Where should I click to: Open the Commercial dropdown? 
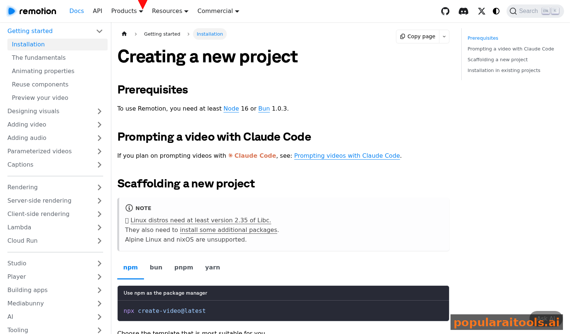(x=218, y=11)
